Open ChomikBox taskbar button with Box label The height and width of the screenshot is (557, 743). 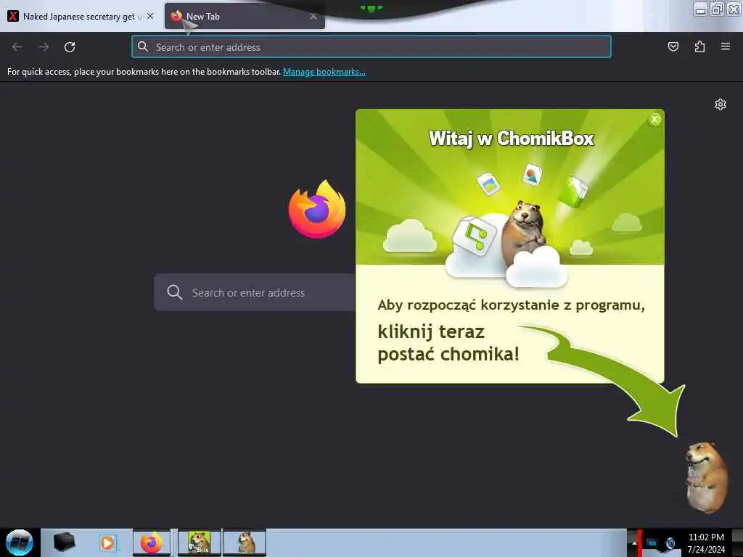pos(199,542)
